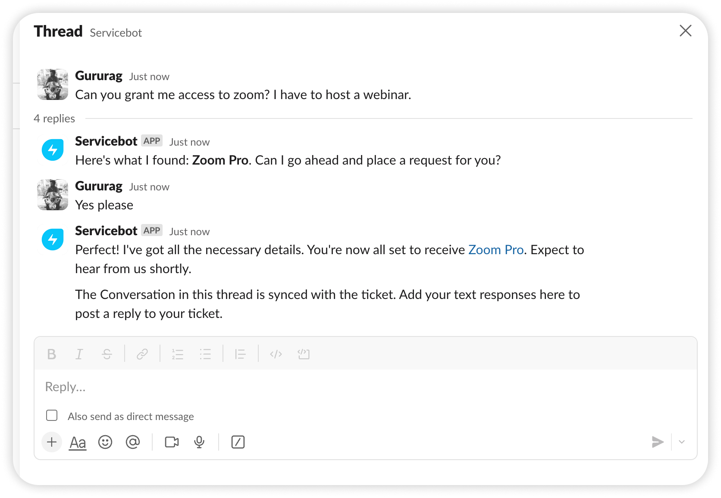721x498 pixels.
Task: Insert a code block
Action: [304, 354]
